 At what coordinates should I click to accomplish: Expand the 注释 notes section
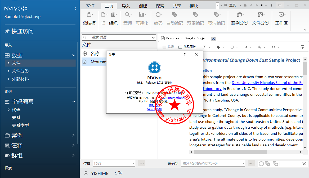click(x=74, y=145)
